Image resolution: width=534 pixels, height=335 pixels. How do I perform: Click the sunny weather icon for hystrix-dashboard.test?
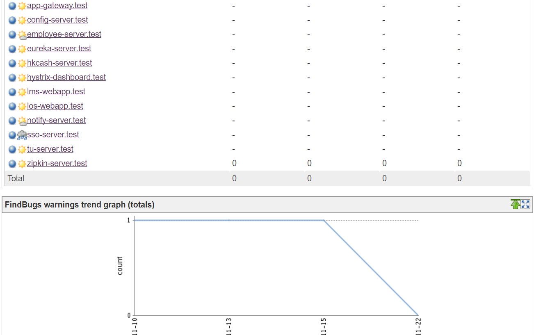(x=22, y=78)
